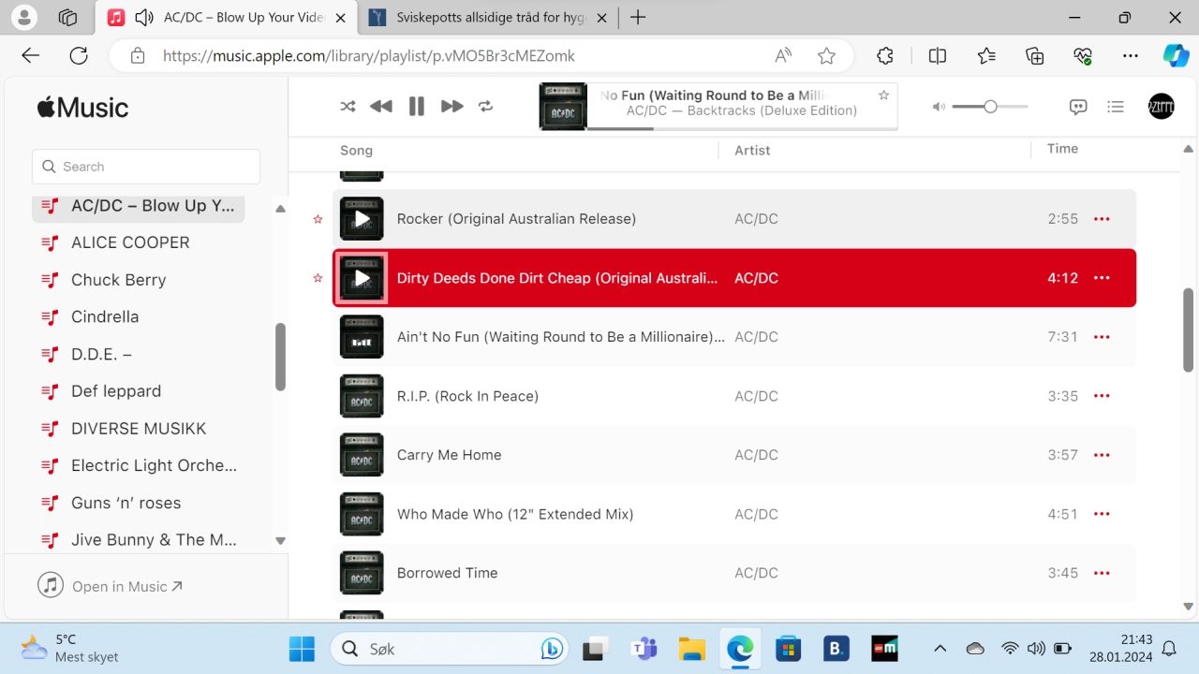Open the more options menu for Carry Me Home

pyautogui.click(x=1102, y=455)
